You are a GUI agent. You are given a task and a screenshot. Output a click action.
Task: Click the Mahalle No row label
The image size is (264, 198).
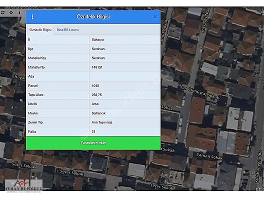tap(36, 67)
